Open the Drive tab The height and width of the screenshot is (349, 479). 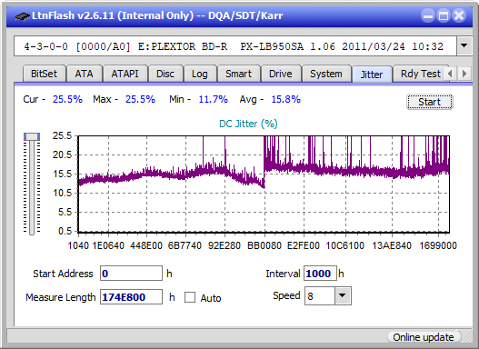coord(281,74)
